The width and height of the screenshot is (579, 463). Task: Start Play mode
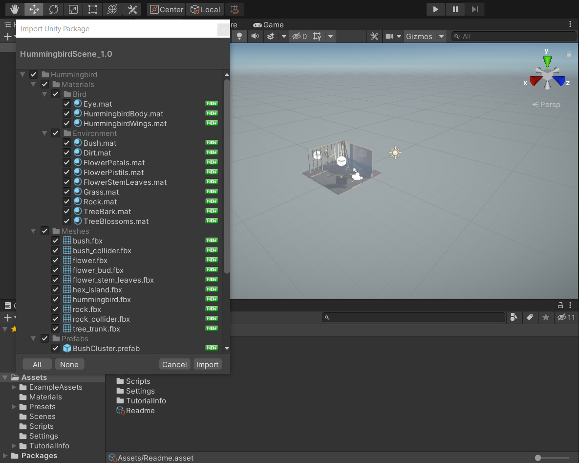coord(436,9)
